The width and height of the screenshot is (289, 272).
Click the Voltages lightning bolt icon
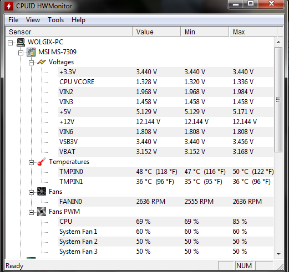(42, 62)
